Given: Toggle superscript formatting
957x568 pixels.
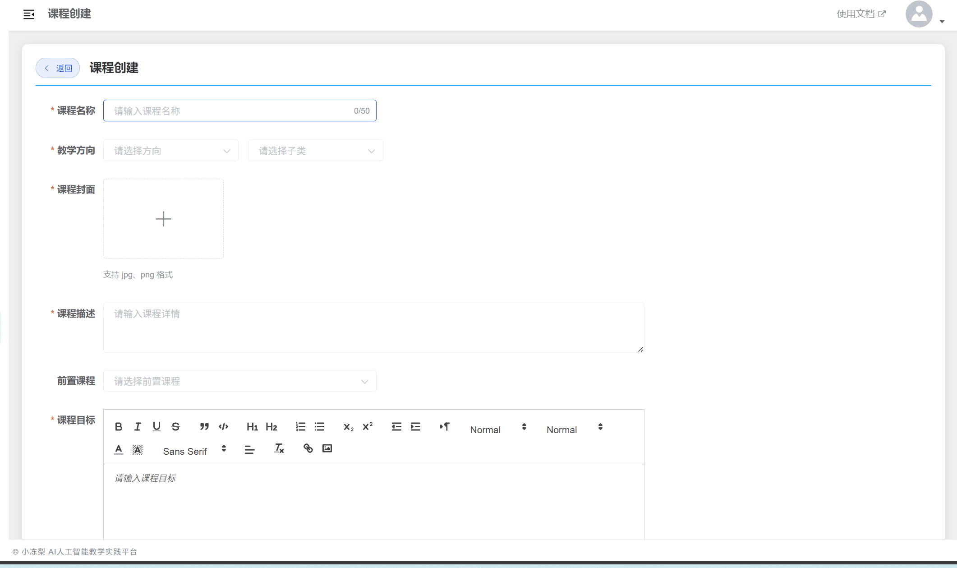Looking at the screenshot, I should coord(368,427).
